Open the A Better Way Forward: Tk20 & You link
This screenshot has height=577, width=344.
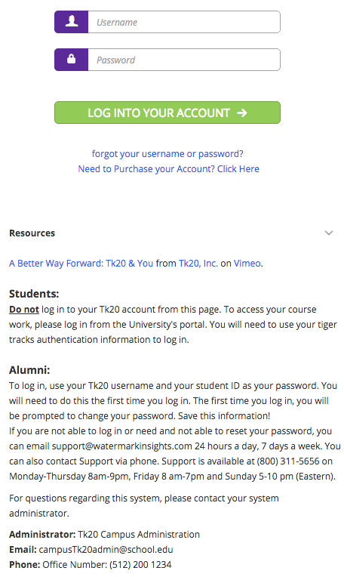click(81, 263)
